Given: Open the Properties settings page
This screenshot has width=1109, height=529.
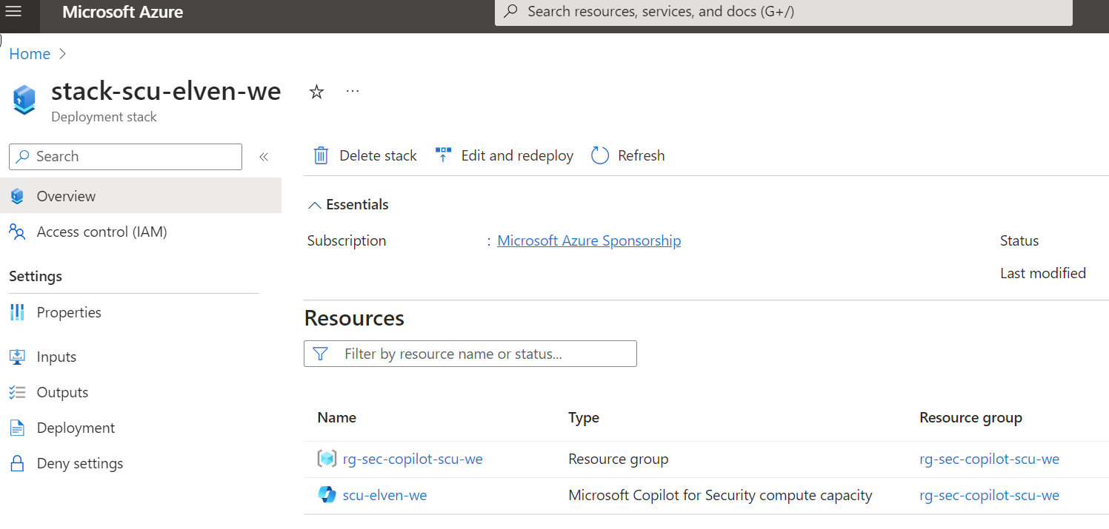Looking at the screenshot, I should tap(141, 312).
